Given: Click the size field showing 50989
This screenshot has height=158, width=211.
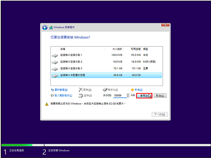Looking at the screenshot, I should [120, 95].
